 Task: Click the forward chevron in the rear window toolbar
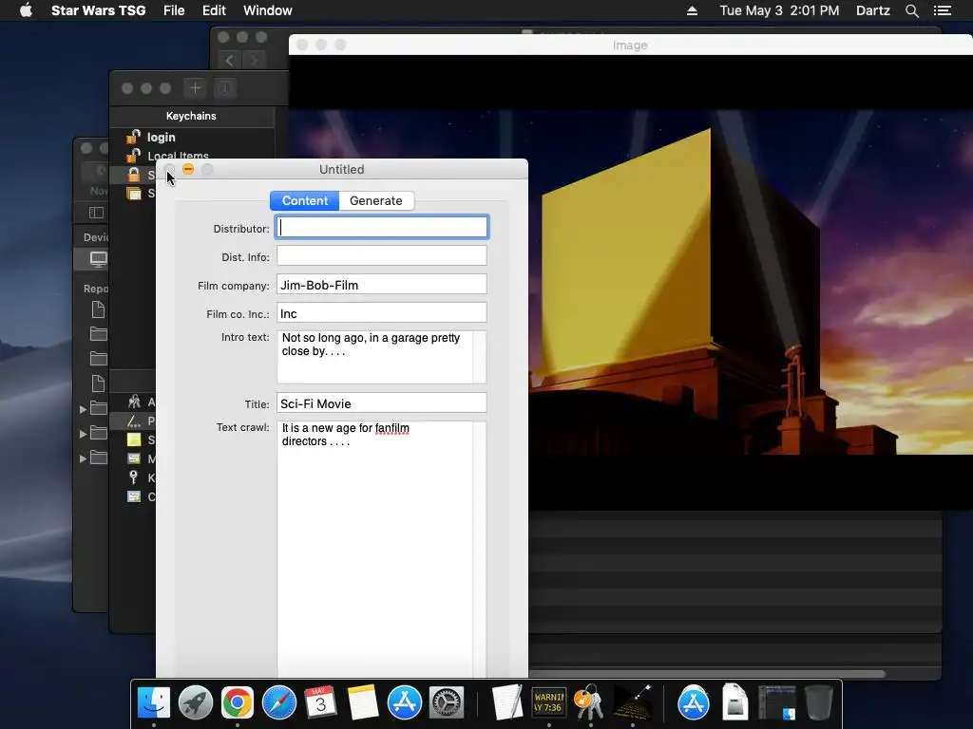point(254,60)
